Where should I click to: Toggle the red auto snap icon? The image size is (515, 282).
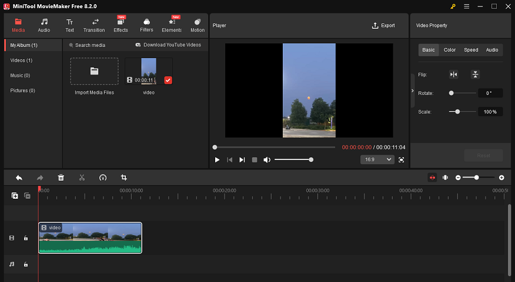pos(432,178)
